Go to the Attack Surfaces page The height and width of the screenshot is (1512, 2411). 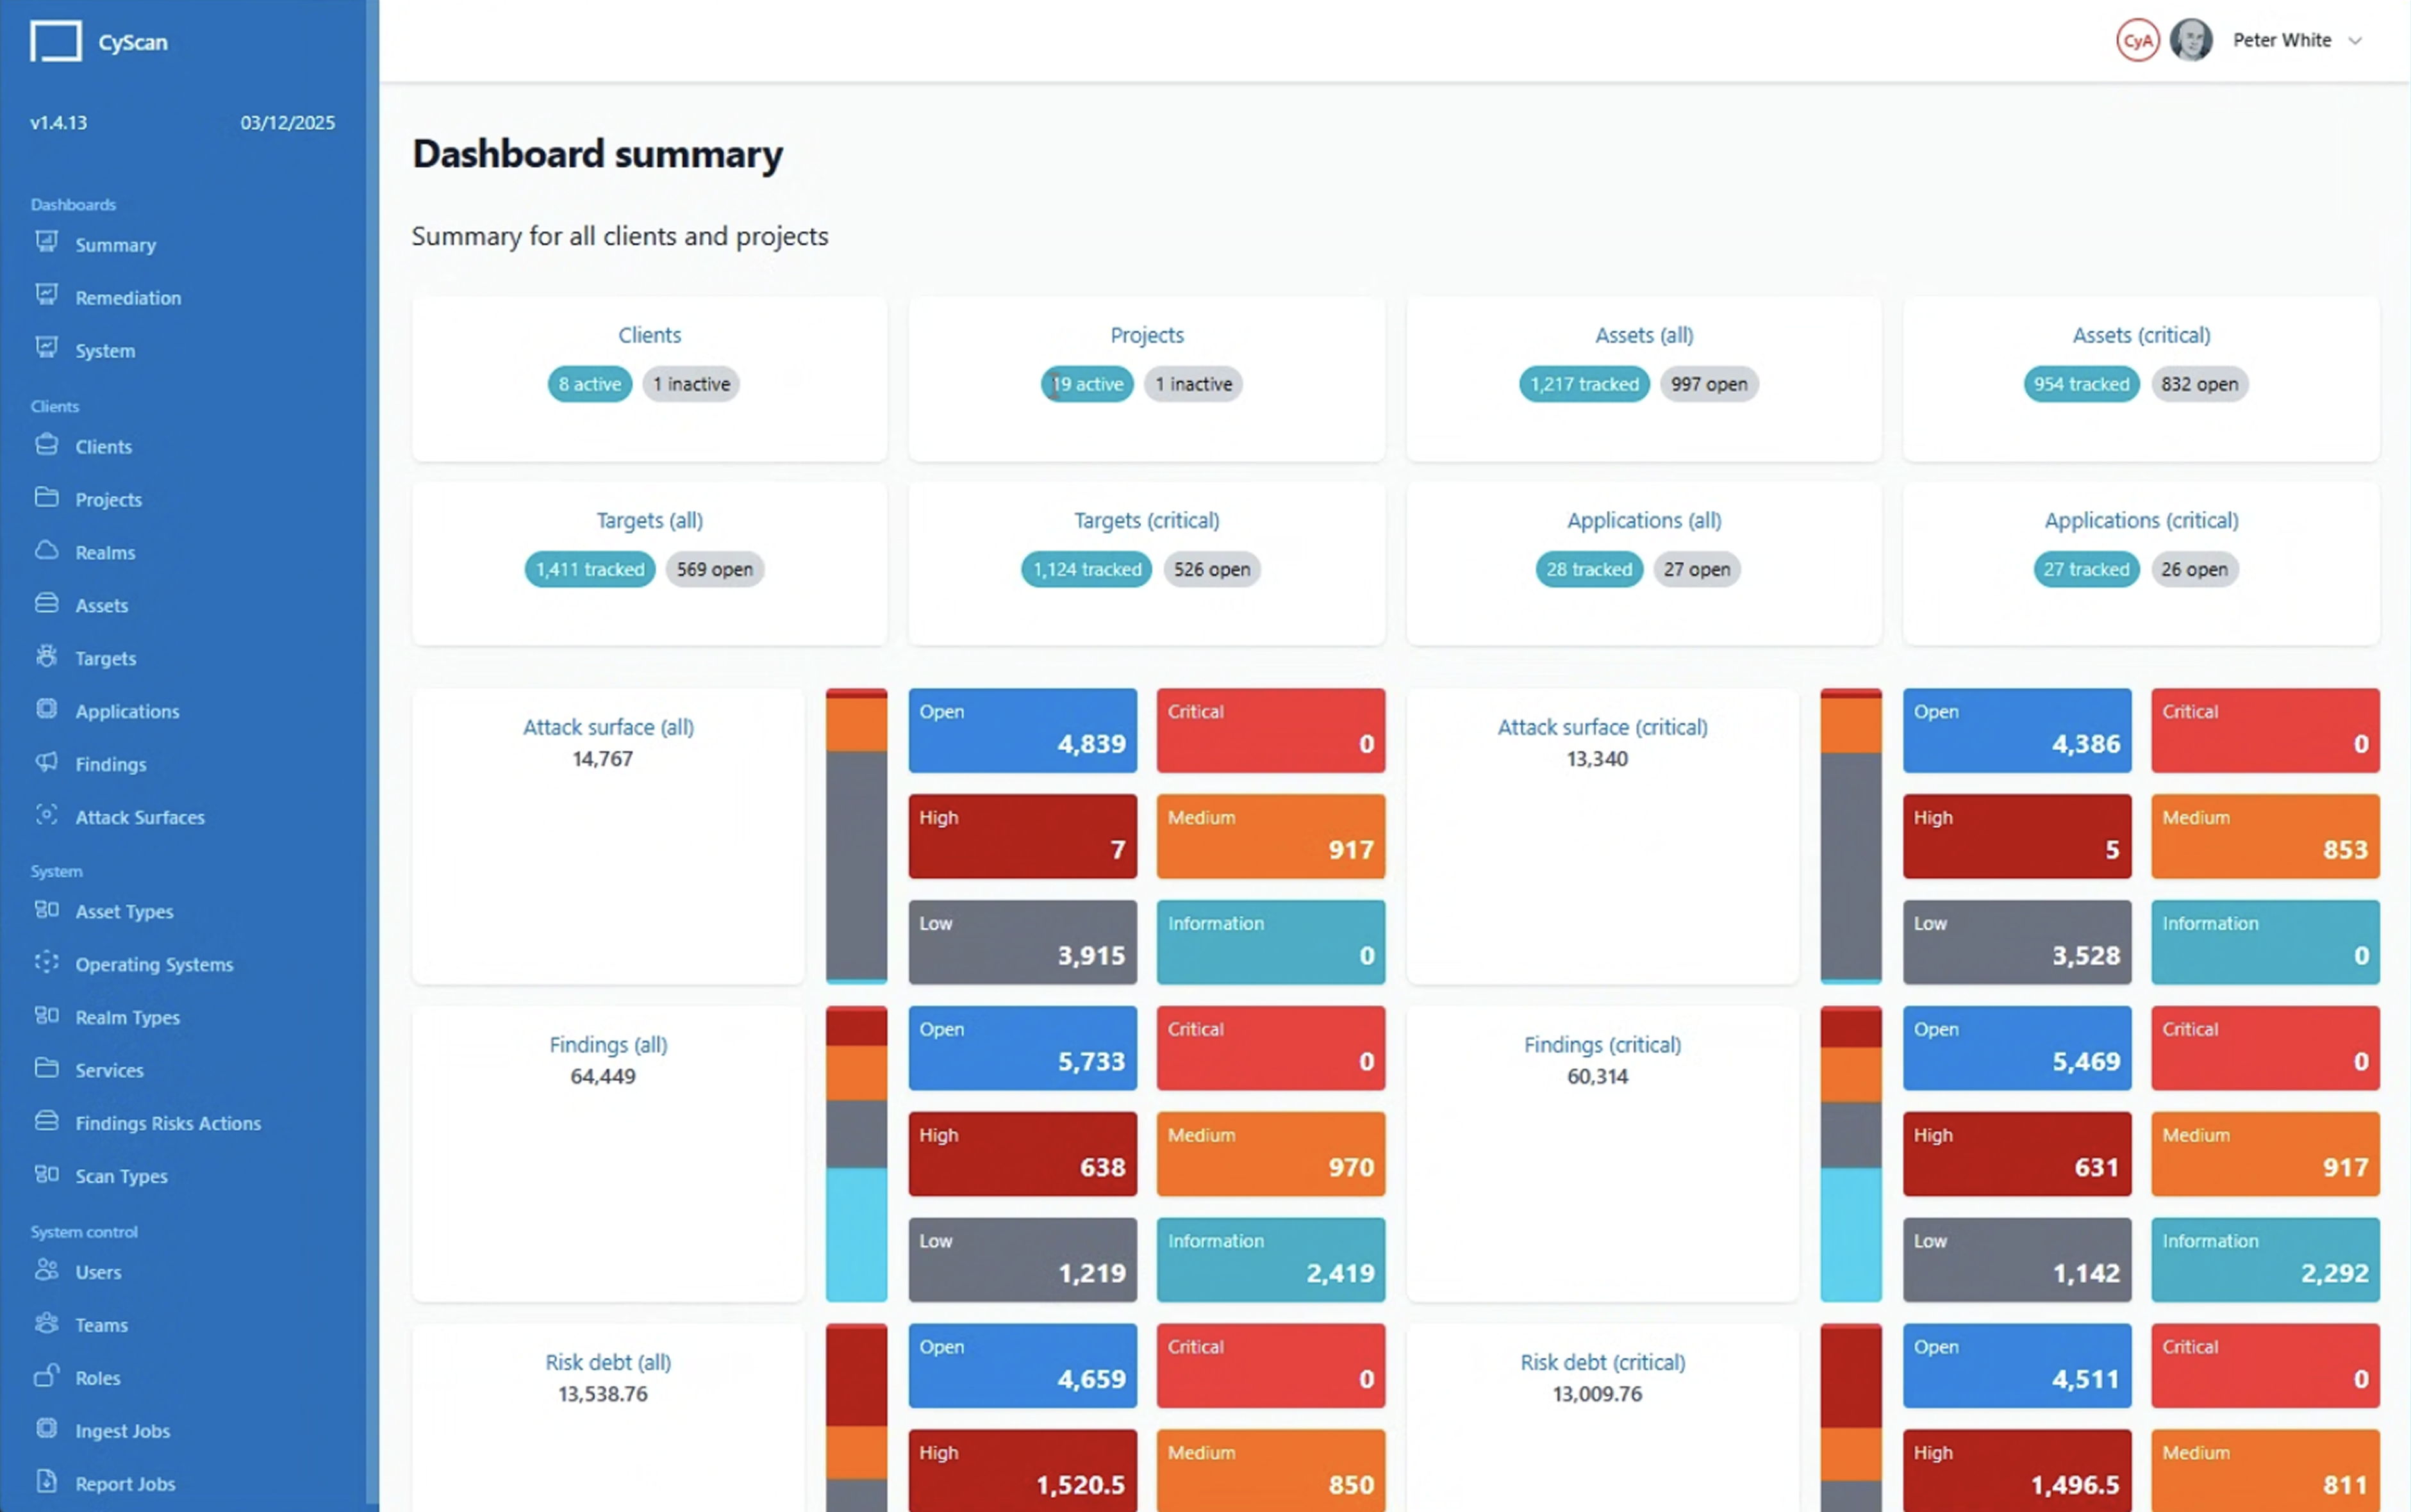click(140, 817)
